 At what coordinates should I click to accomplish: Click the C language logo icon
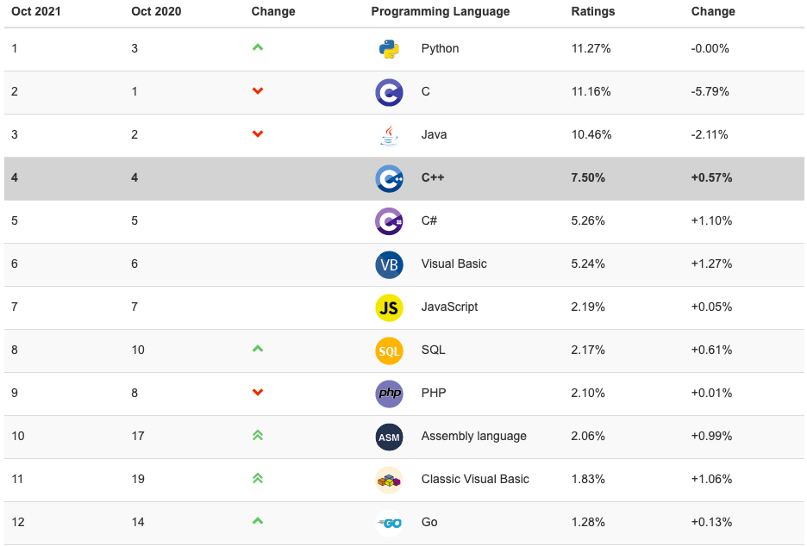click(389, 92)
